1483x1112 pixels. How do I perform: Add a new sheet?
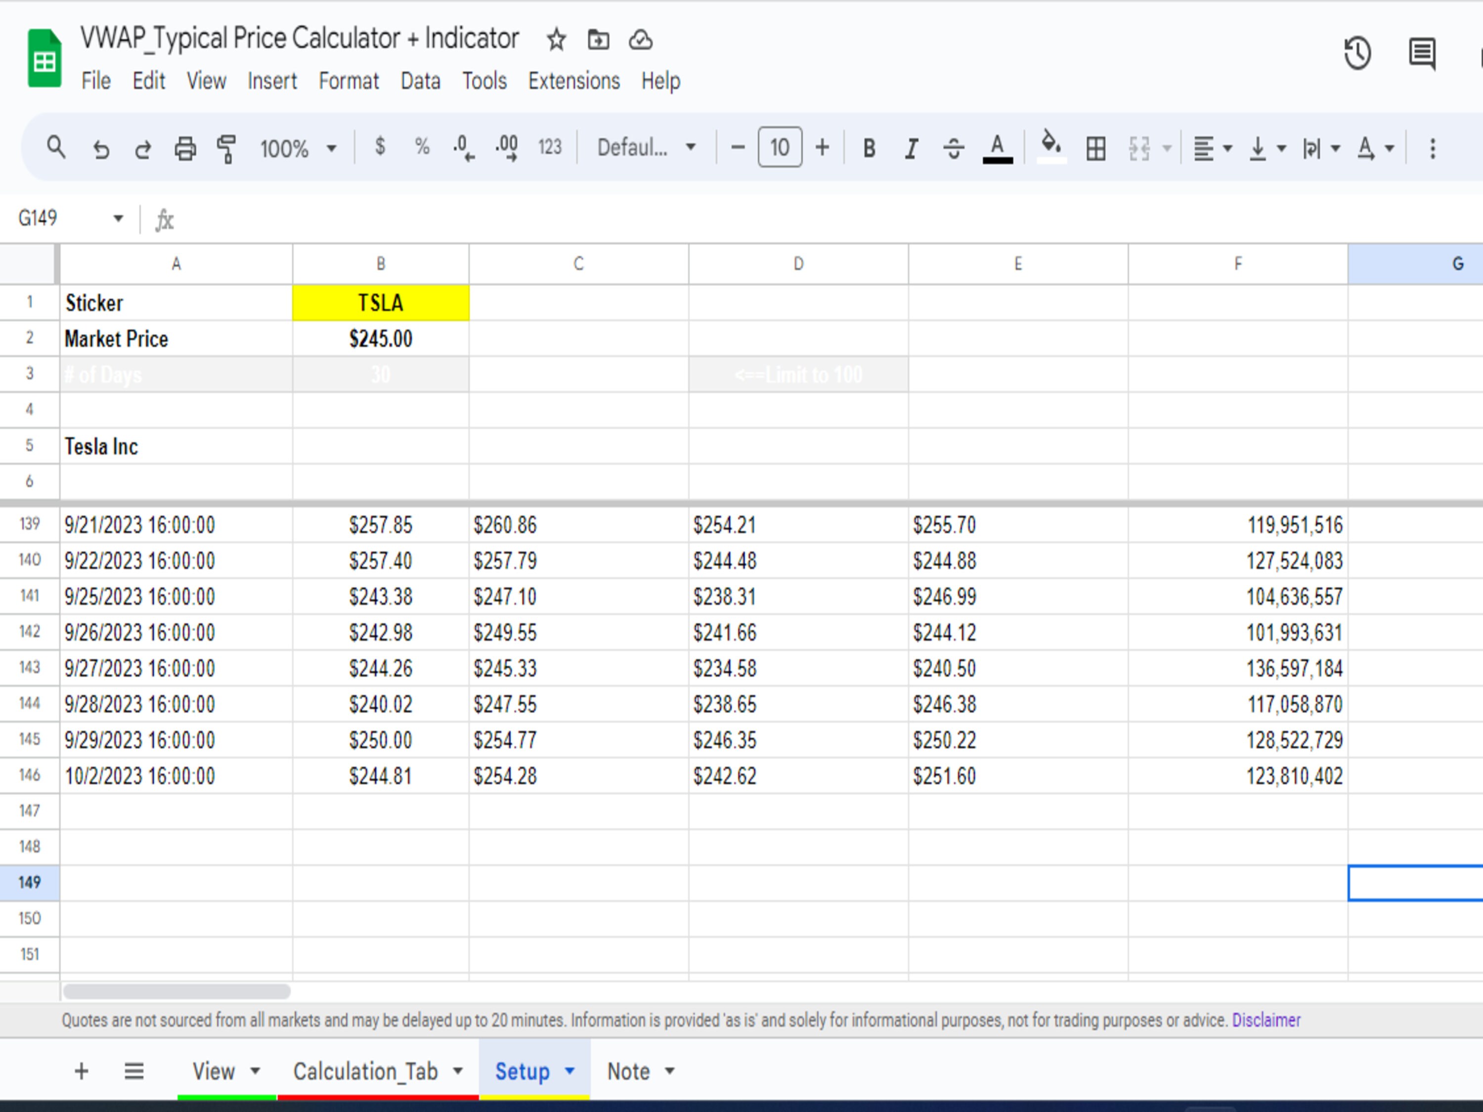[x=81, y=1070]
